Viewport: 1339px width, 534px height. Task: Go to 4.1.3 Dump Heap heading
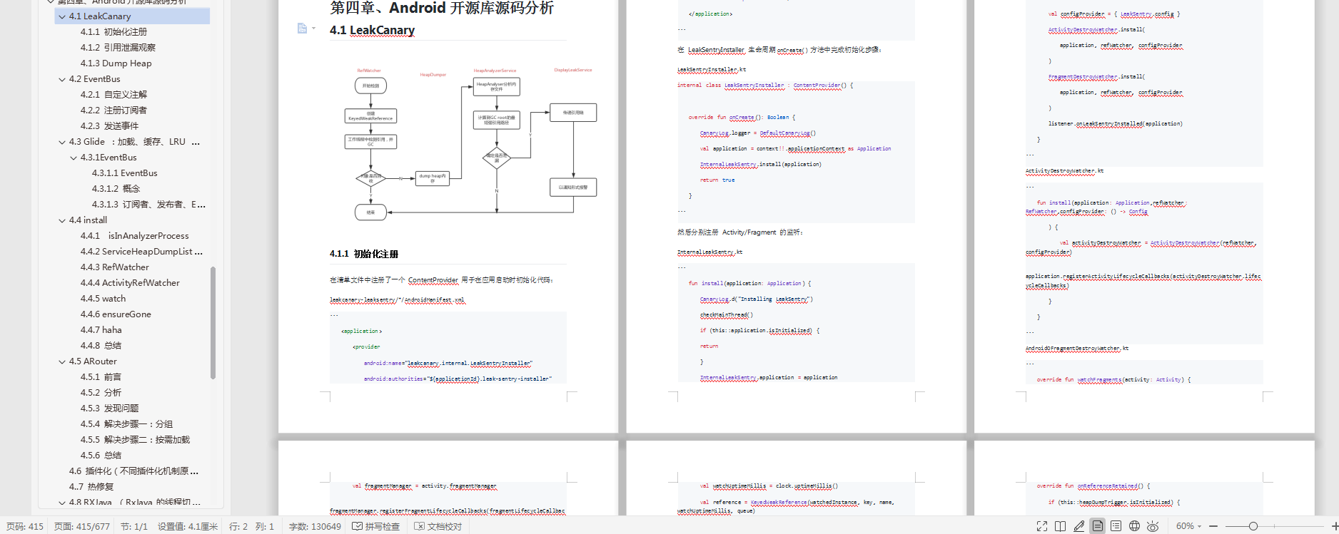pos(116,63)
